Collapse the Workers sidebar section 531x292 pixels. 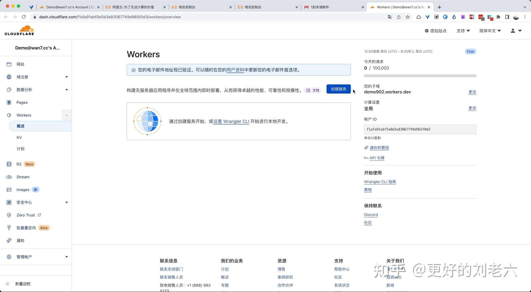(x=66, y=115)
